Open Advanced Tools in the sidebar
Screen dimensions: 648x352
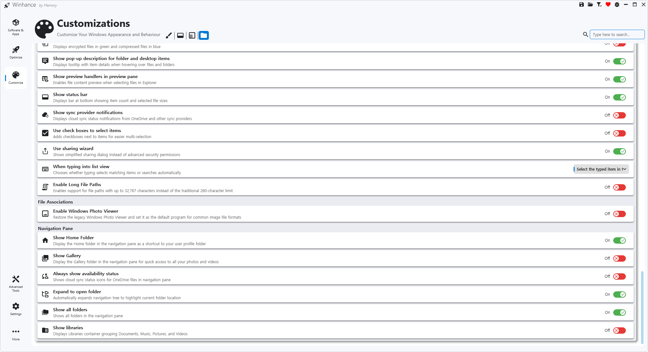coord(16,283)
